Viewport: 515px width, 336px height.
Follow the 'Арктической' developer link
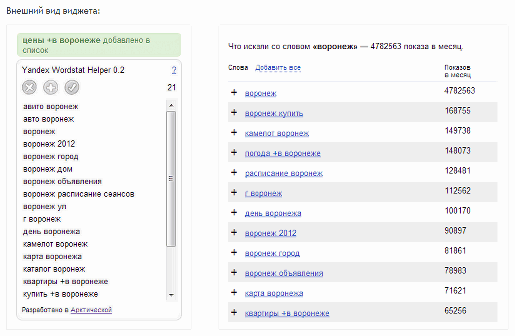pyautogui.click(x=91, y=310)
